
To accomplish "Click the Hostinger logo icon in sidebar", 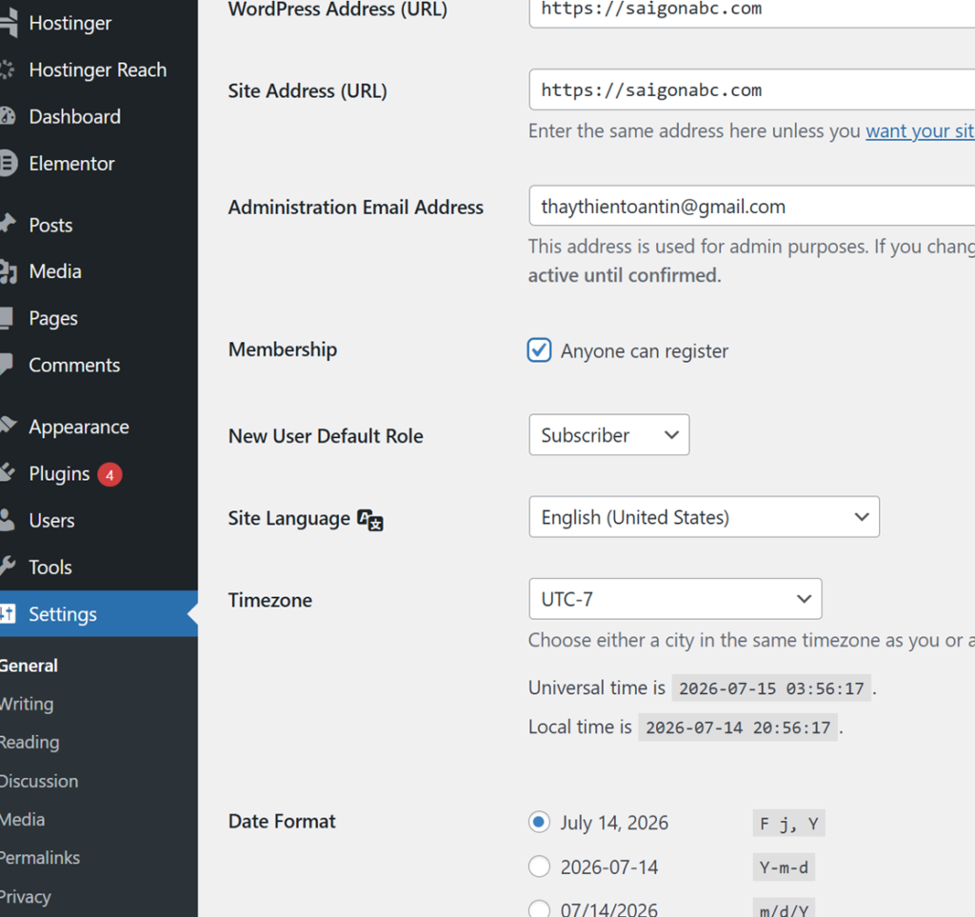I will pyautogui.click(x=8, y=23).
